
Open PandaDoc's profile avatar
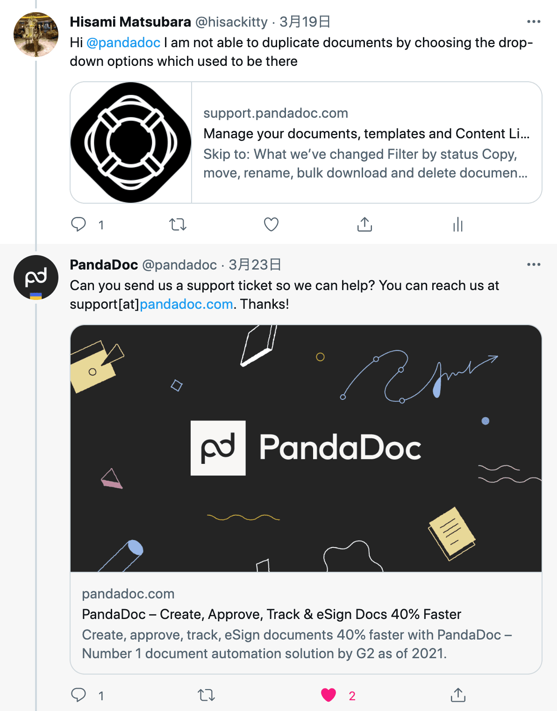tap(36, 277)
